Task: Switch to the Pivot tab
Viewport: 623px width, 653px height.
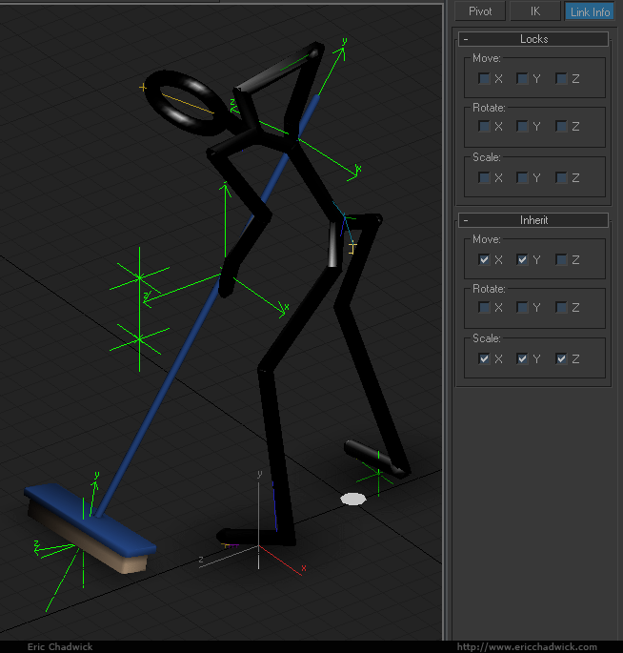Action: click(x=480, y=11)
